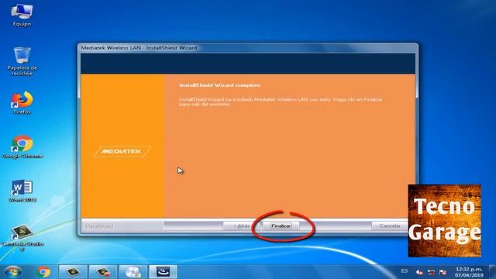Open the clock showing 12:32 p.m.

point(469,272)
